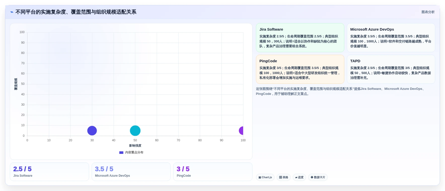
Task: Click the 表格 tag
Action: [x=284, y=177]
